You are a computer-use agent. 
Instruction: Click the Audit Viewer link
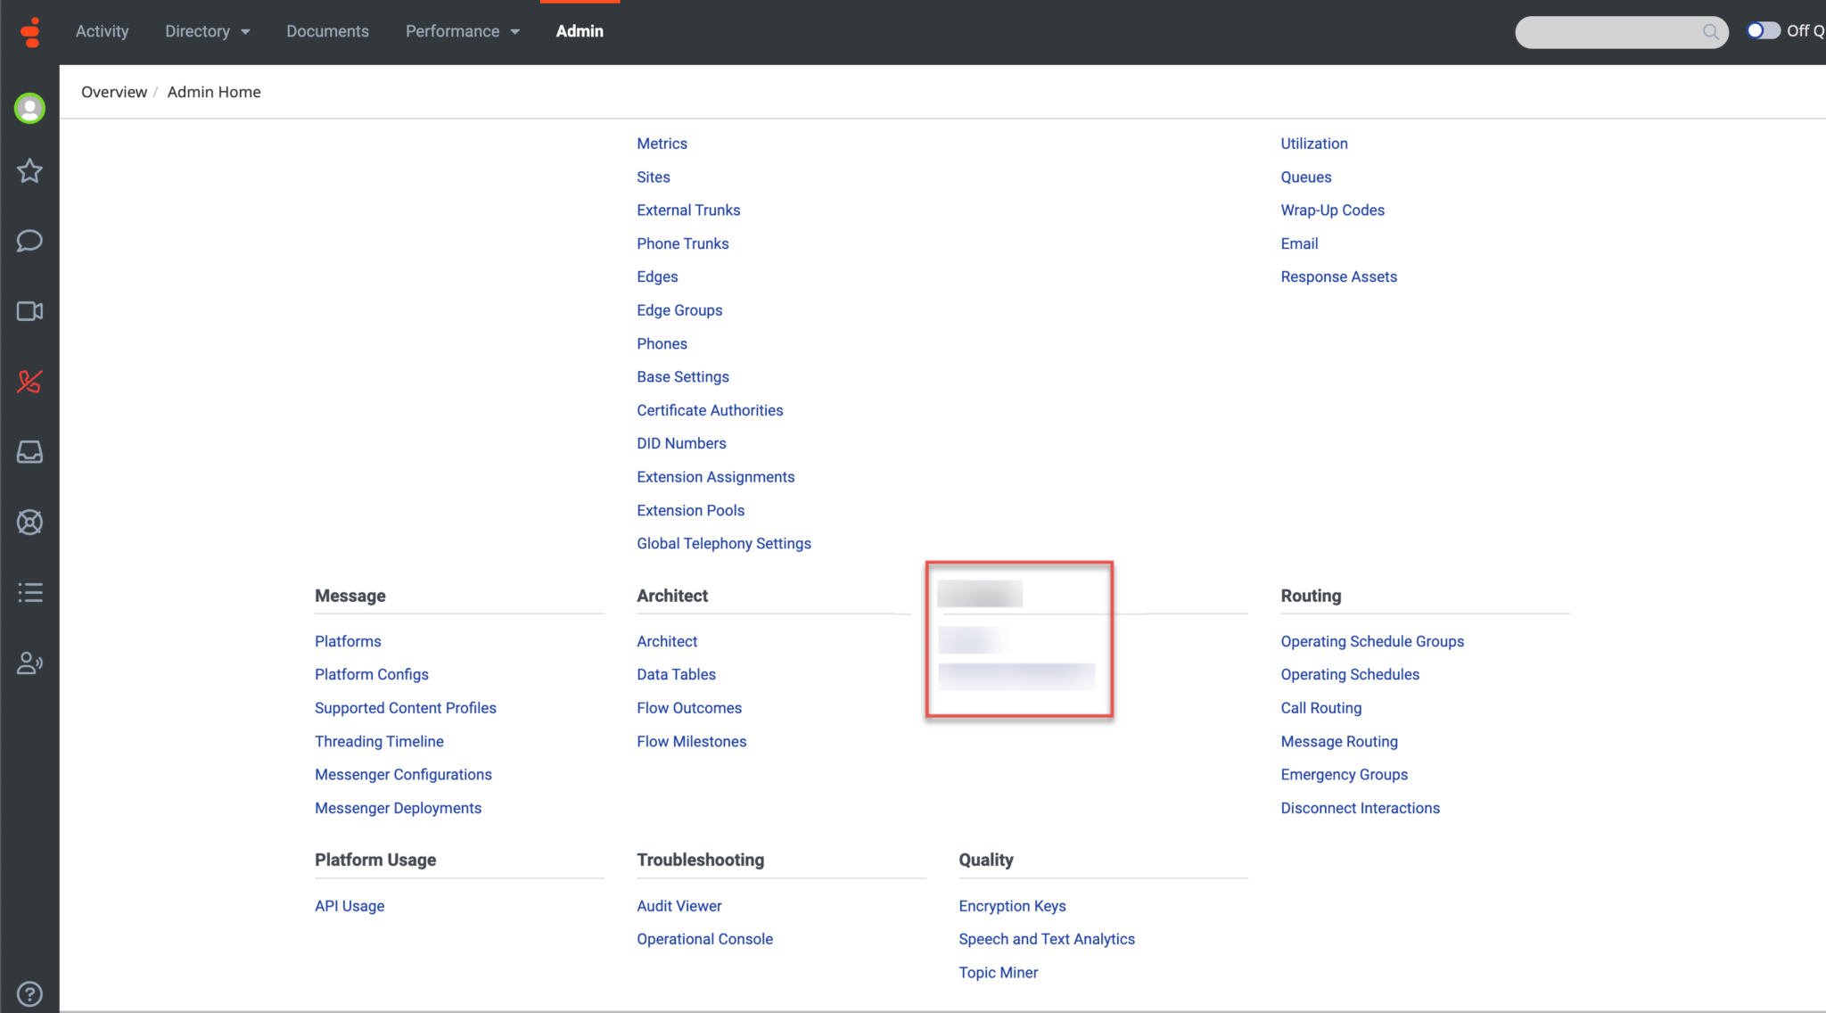coord(679,905)
